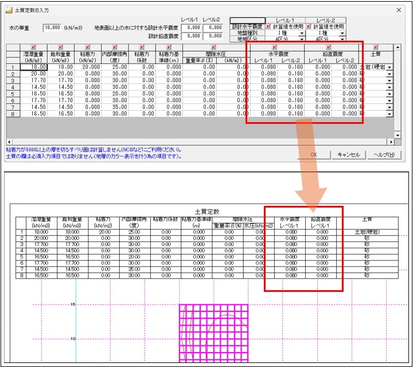Open the 土質 dropdown for row 2
The height and width of the screenshot is (367, 413).
(x=389, y=74)
